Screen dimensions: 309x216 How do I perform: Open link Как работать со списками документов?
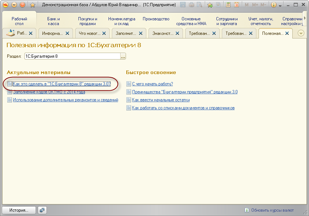[183, 108]
